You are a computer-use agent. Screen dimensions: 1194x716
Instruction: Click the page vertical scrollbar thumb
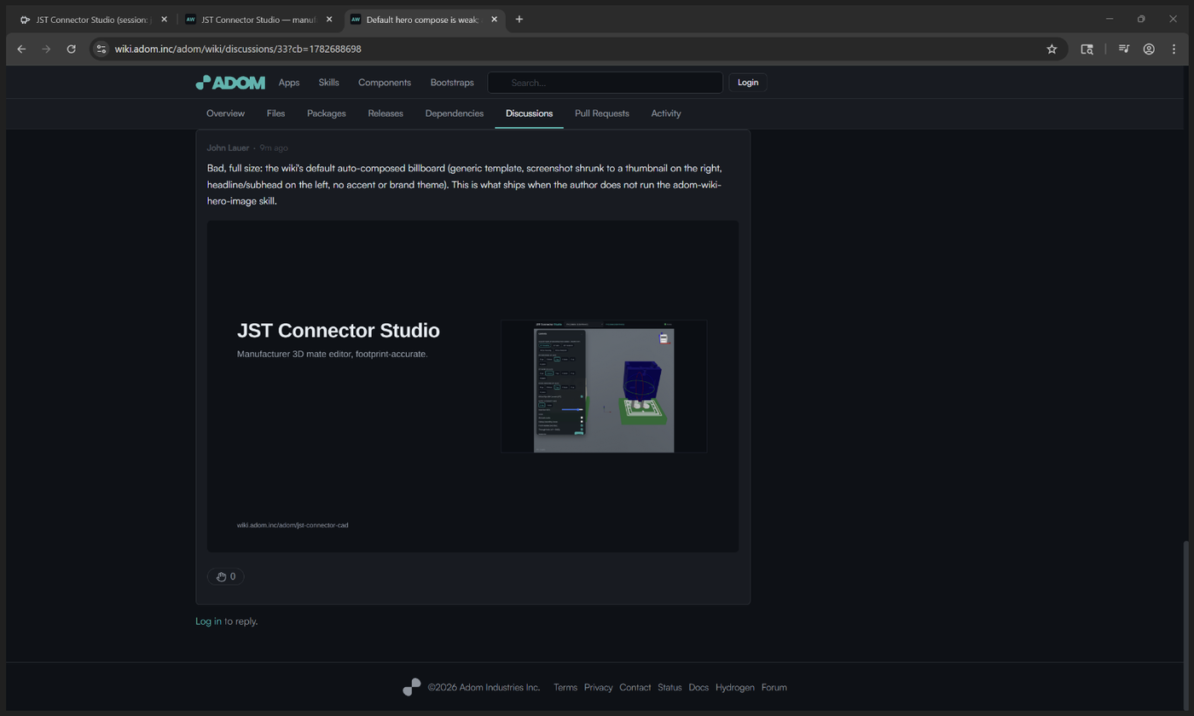click(1185, 626)
